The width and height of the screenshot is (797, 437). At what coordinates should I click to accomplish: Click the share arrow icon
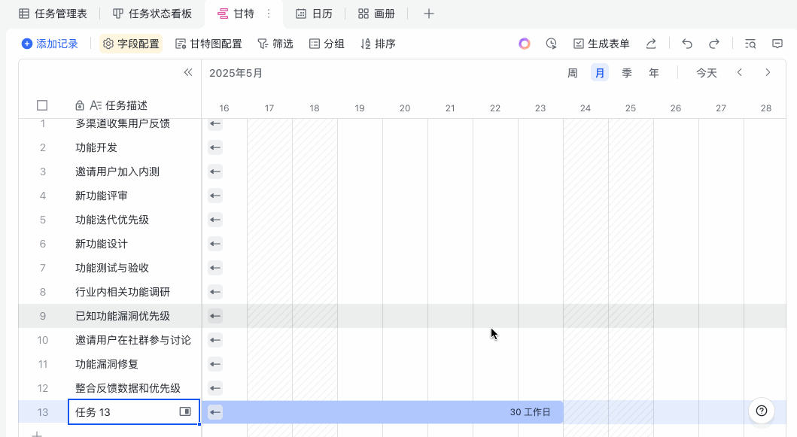tap(651, 44)
